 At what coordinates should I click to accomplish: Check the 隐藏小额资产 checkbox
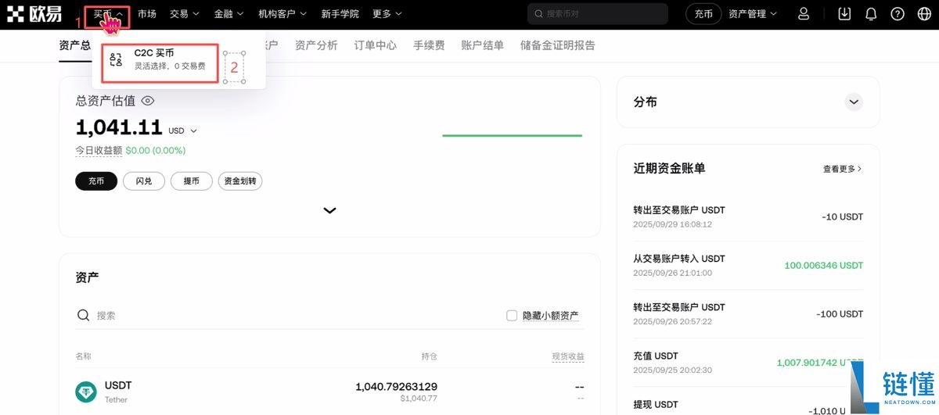point(512,316)
